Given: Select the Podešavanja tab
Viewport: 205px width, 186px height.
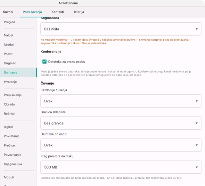Looking at the screenshot, I should tap(32, 12).
